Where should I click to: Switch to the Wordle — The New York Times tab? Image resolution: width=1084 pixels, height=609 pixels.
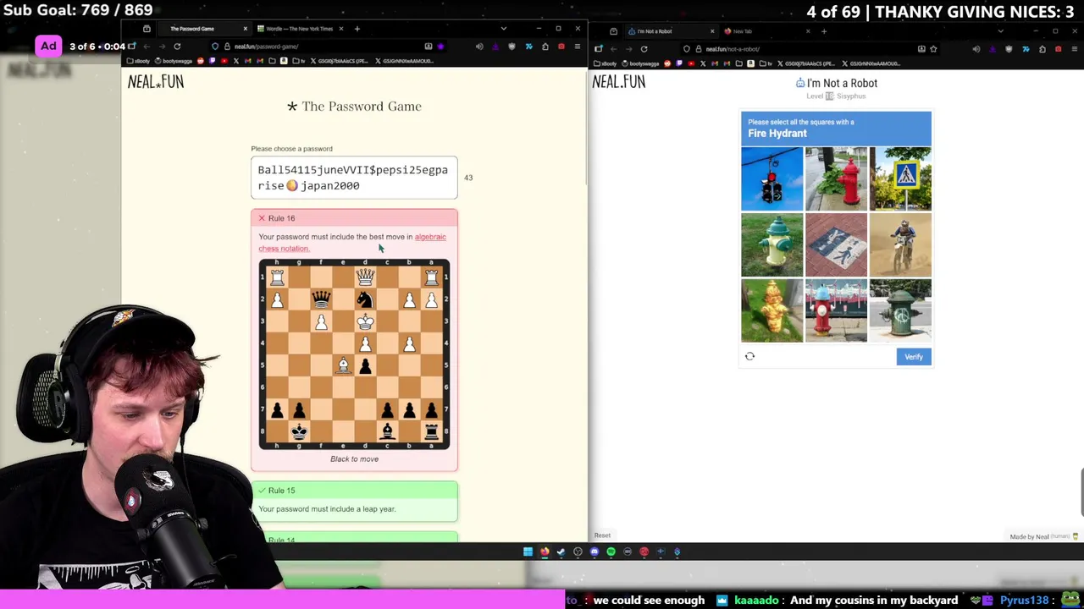pos(300,29)
